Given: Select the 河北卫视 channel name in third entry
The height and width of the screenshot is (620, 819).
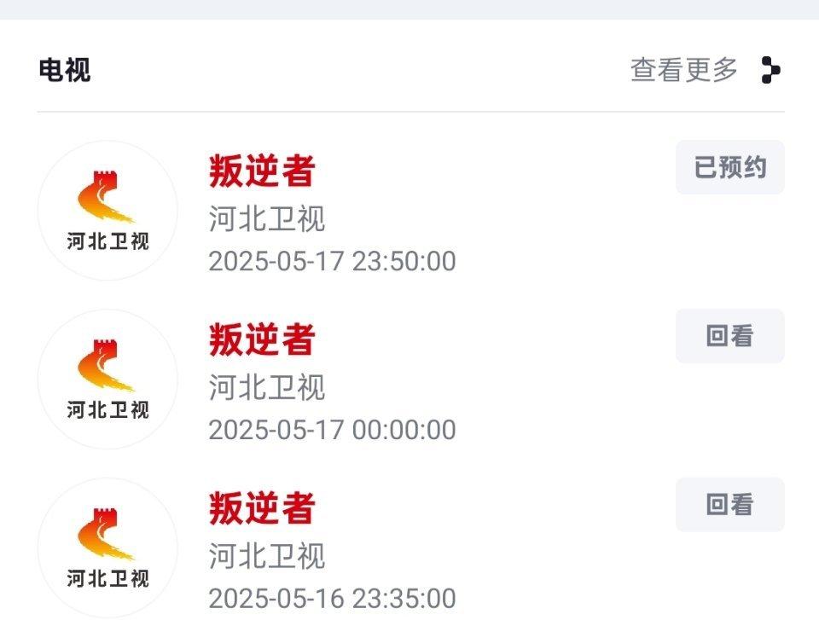Looking at the screenshot, I should click(x=267, y=555).
